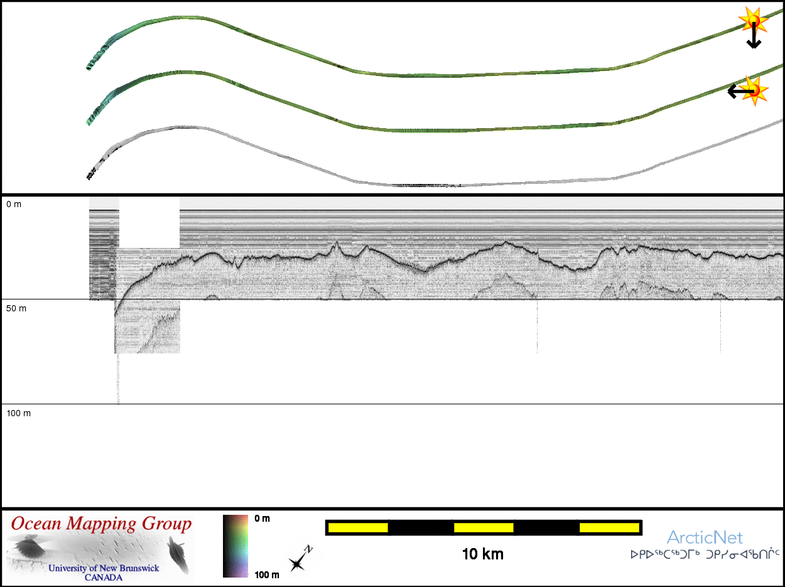Image resolution: width=785 pixels, height=587 pixels.
Task: Click the ArcticNet logo text
Action: coord(705,537)
